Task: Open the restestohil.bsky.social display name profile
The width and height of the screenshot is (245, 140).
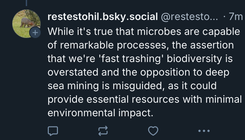Action: (x=103, y=16)
